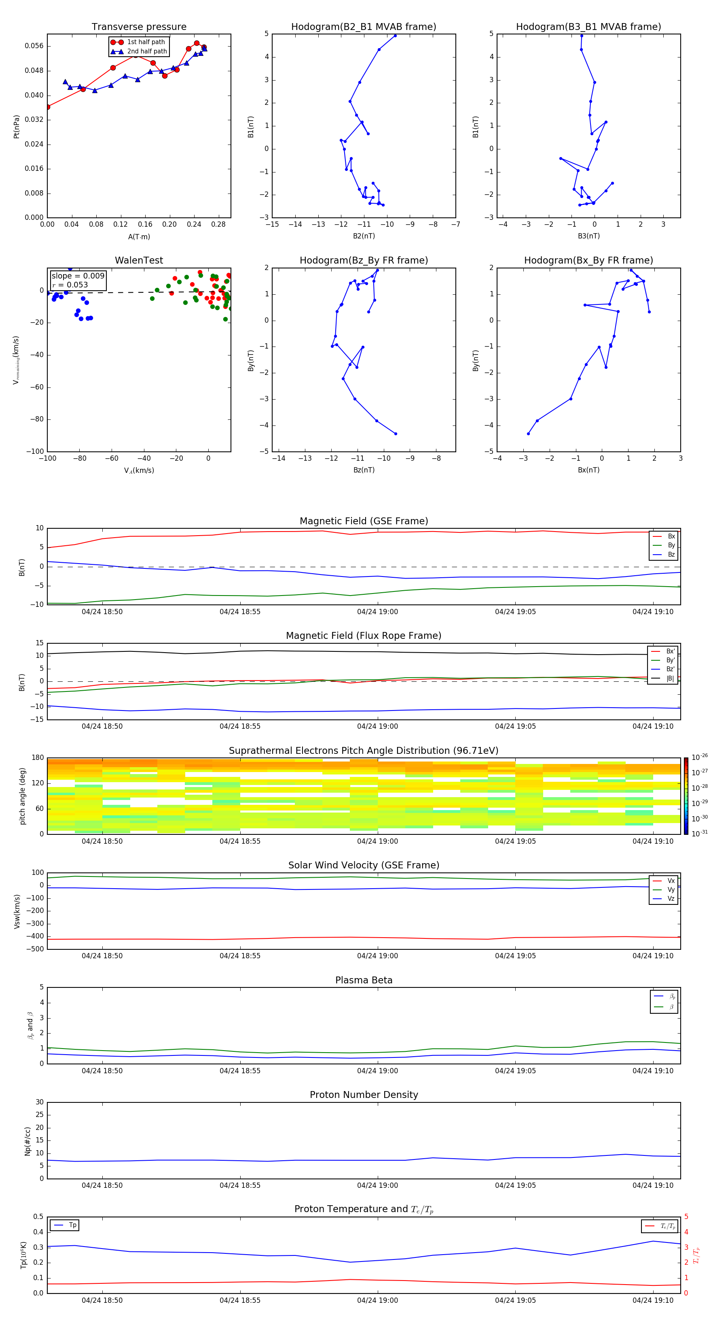This screenshot has width=728, height=1336.
Task: Click the '2nd half path' legend entry
Action: click(x=139, y=51)
